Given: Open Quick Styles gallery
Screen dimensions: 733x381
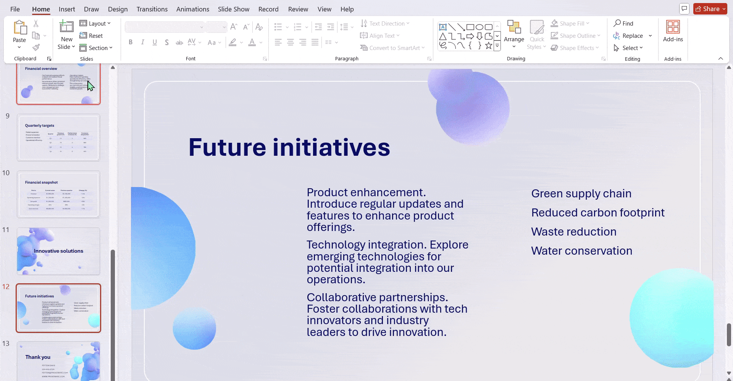Looking at the screenshot, I should tap(536, 34).
